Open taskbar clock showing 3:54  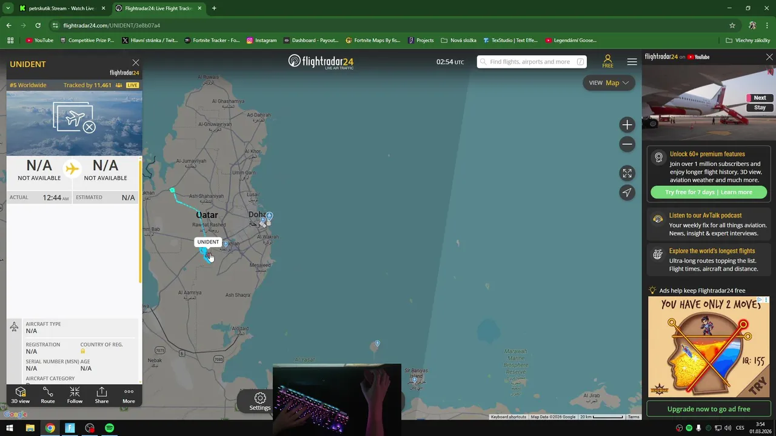coord(760,428)
